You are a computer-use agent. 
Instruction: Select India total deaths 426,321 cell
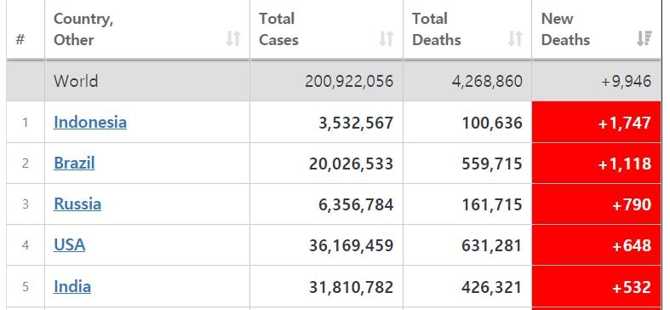pos(467,286)
